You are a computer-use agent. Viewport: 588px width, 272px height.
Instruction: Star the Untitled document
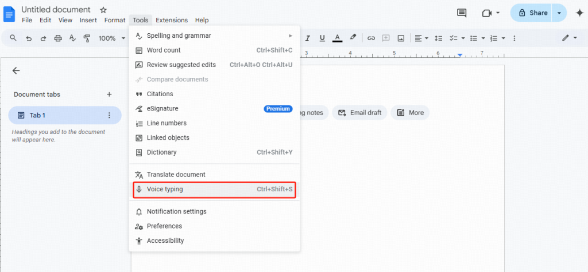[103, 10]
